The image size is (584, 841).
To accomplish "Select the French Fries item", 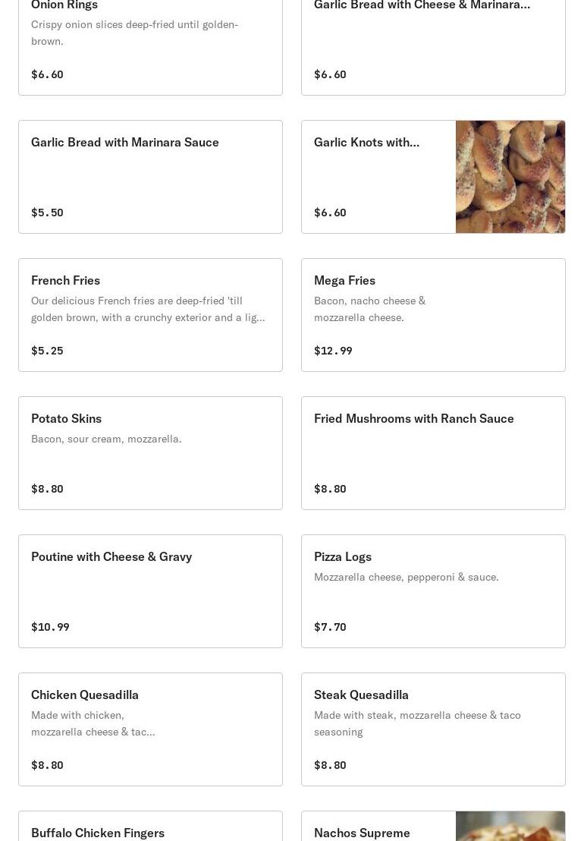I will 150,315.
